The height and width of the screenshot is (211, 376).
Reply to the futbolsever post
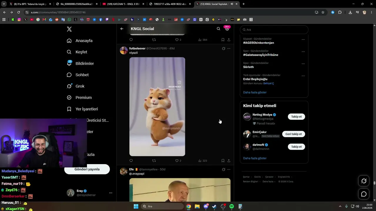pos(131,161)
